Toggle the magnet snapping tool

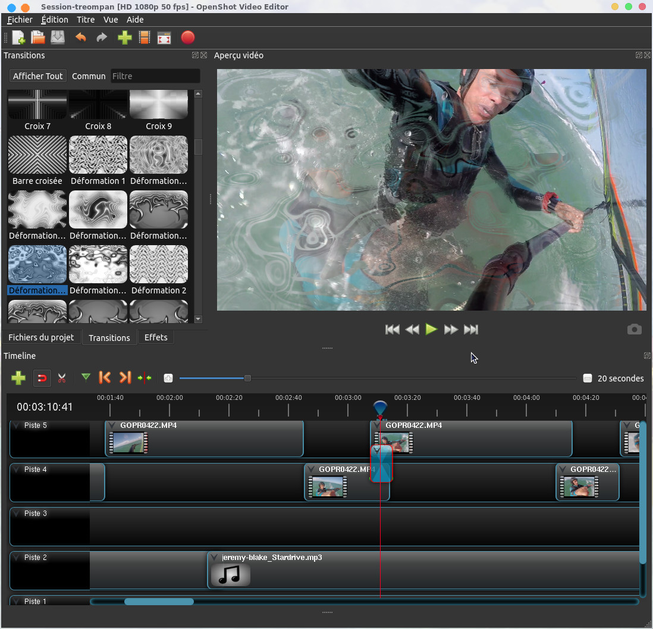pyautogui.click(x=42, y=378)
